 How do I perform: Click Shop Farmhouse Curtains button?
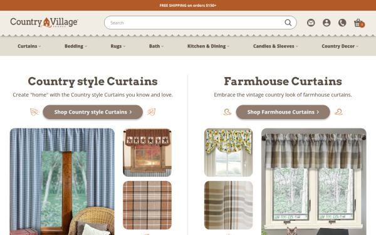[283, 112]
